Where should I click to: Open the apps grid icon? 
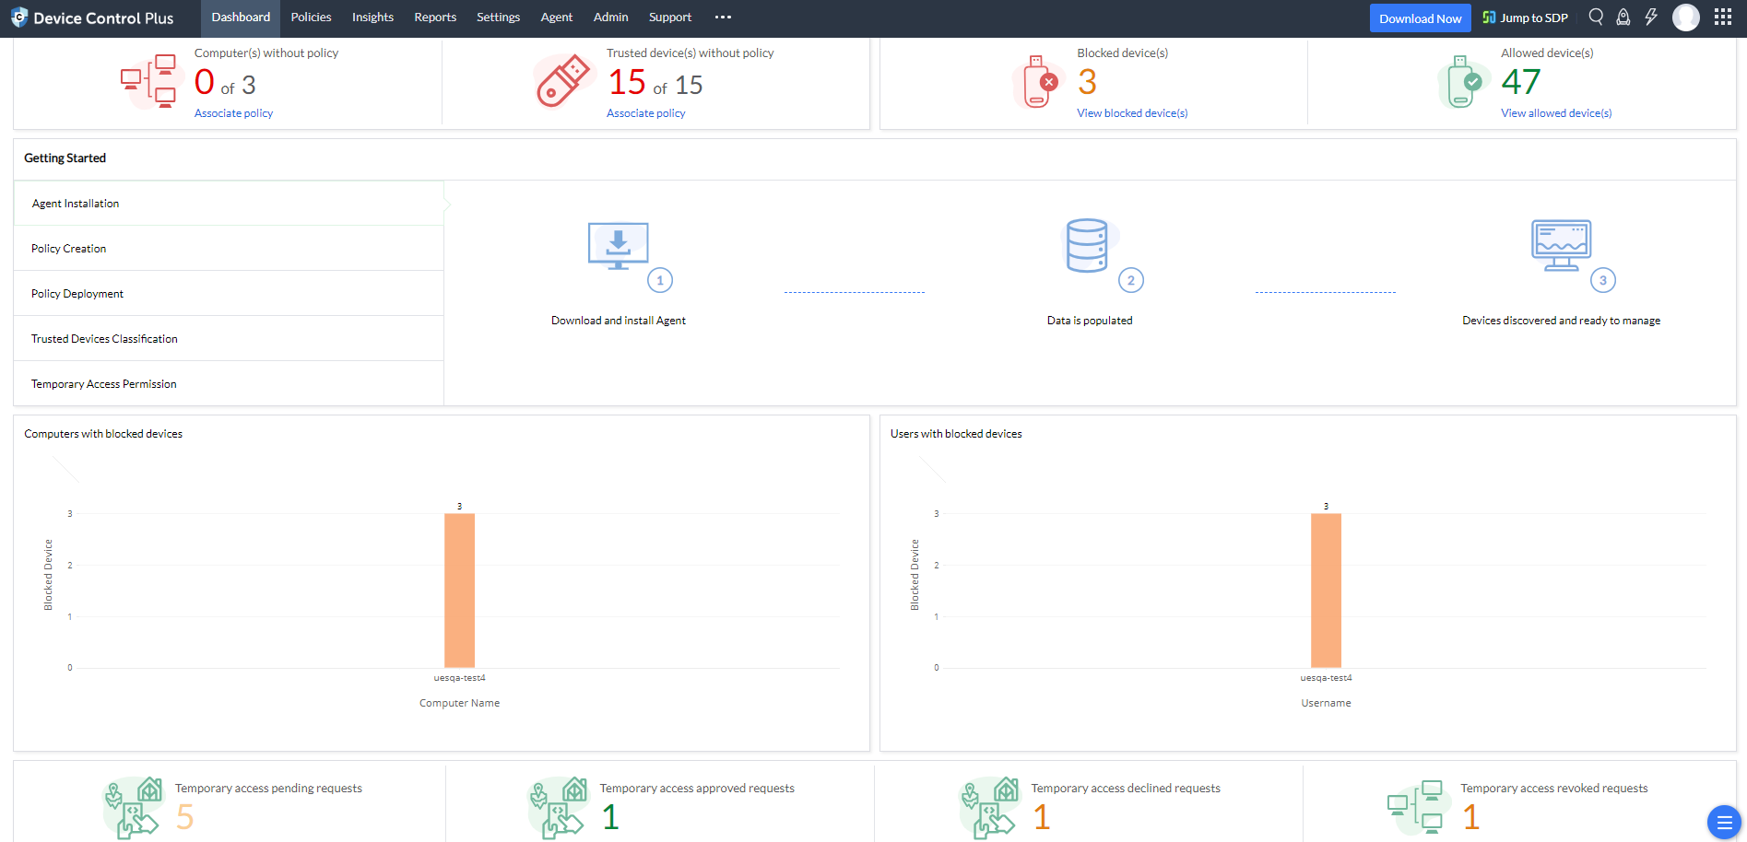(1723, 18)
